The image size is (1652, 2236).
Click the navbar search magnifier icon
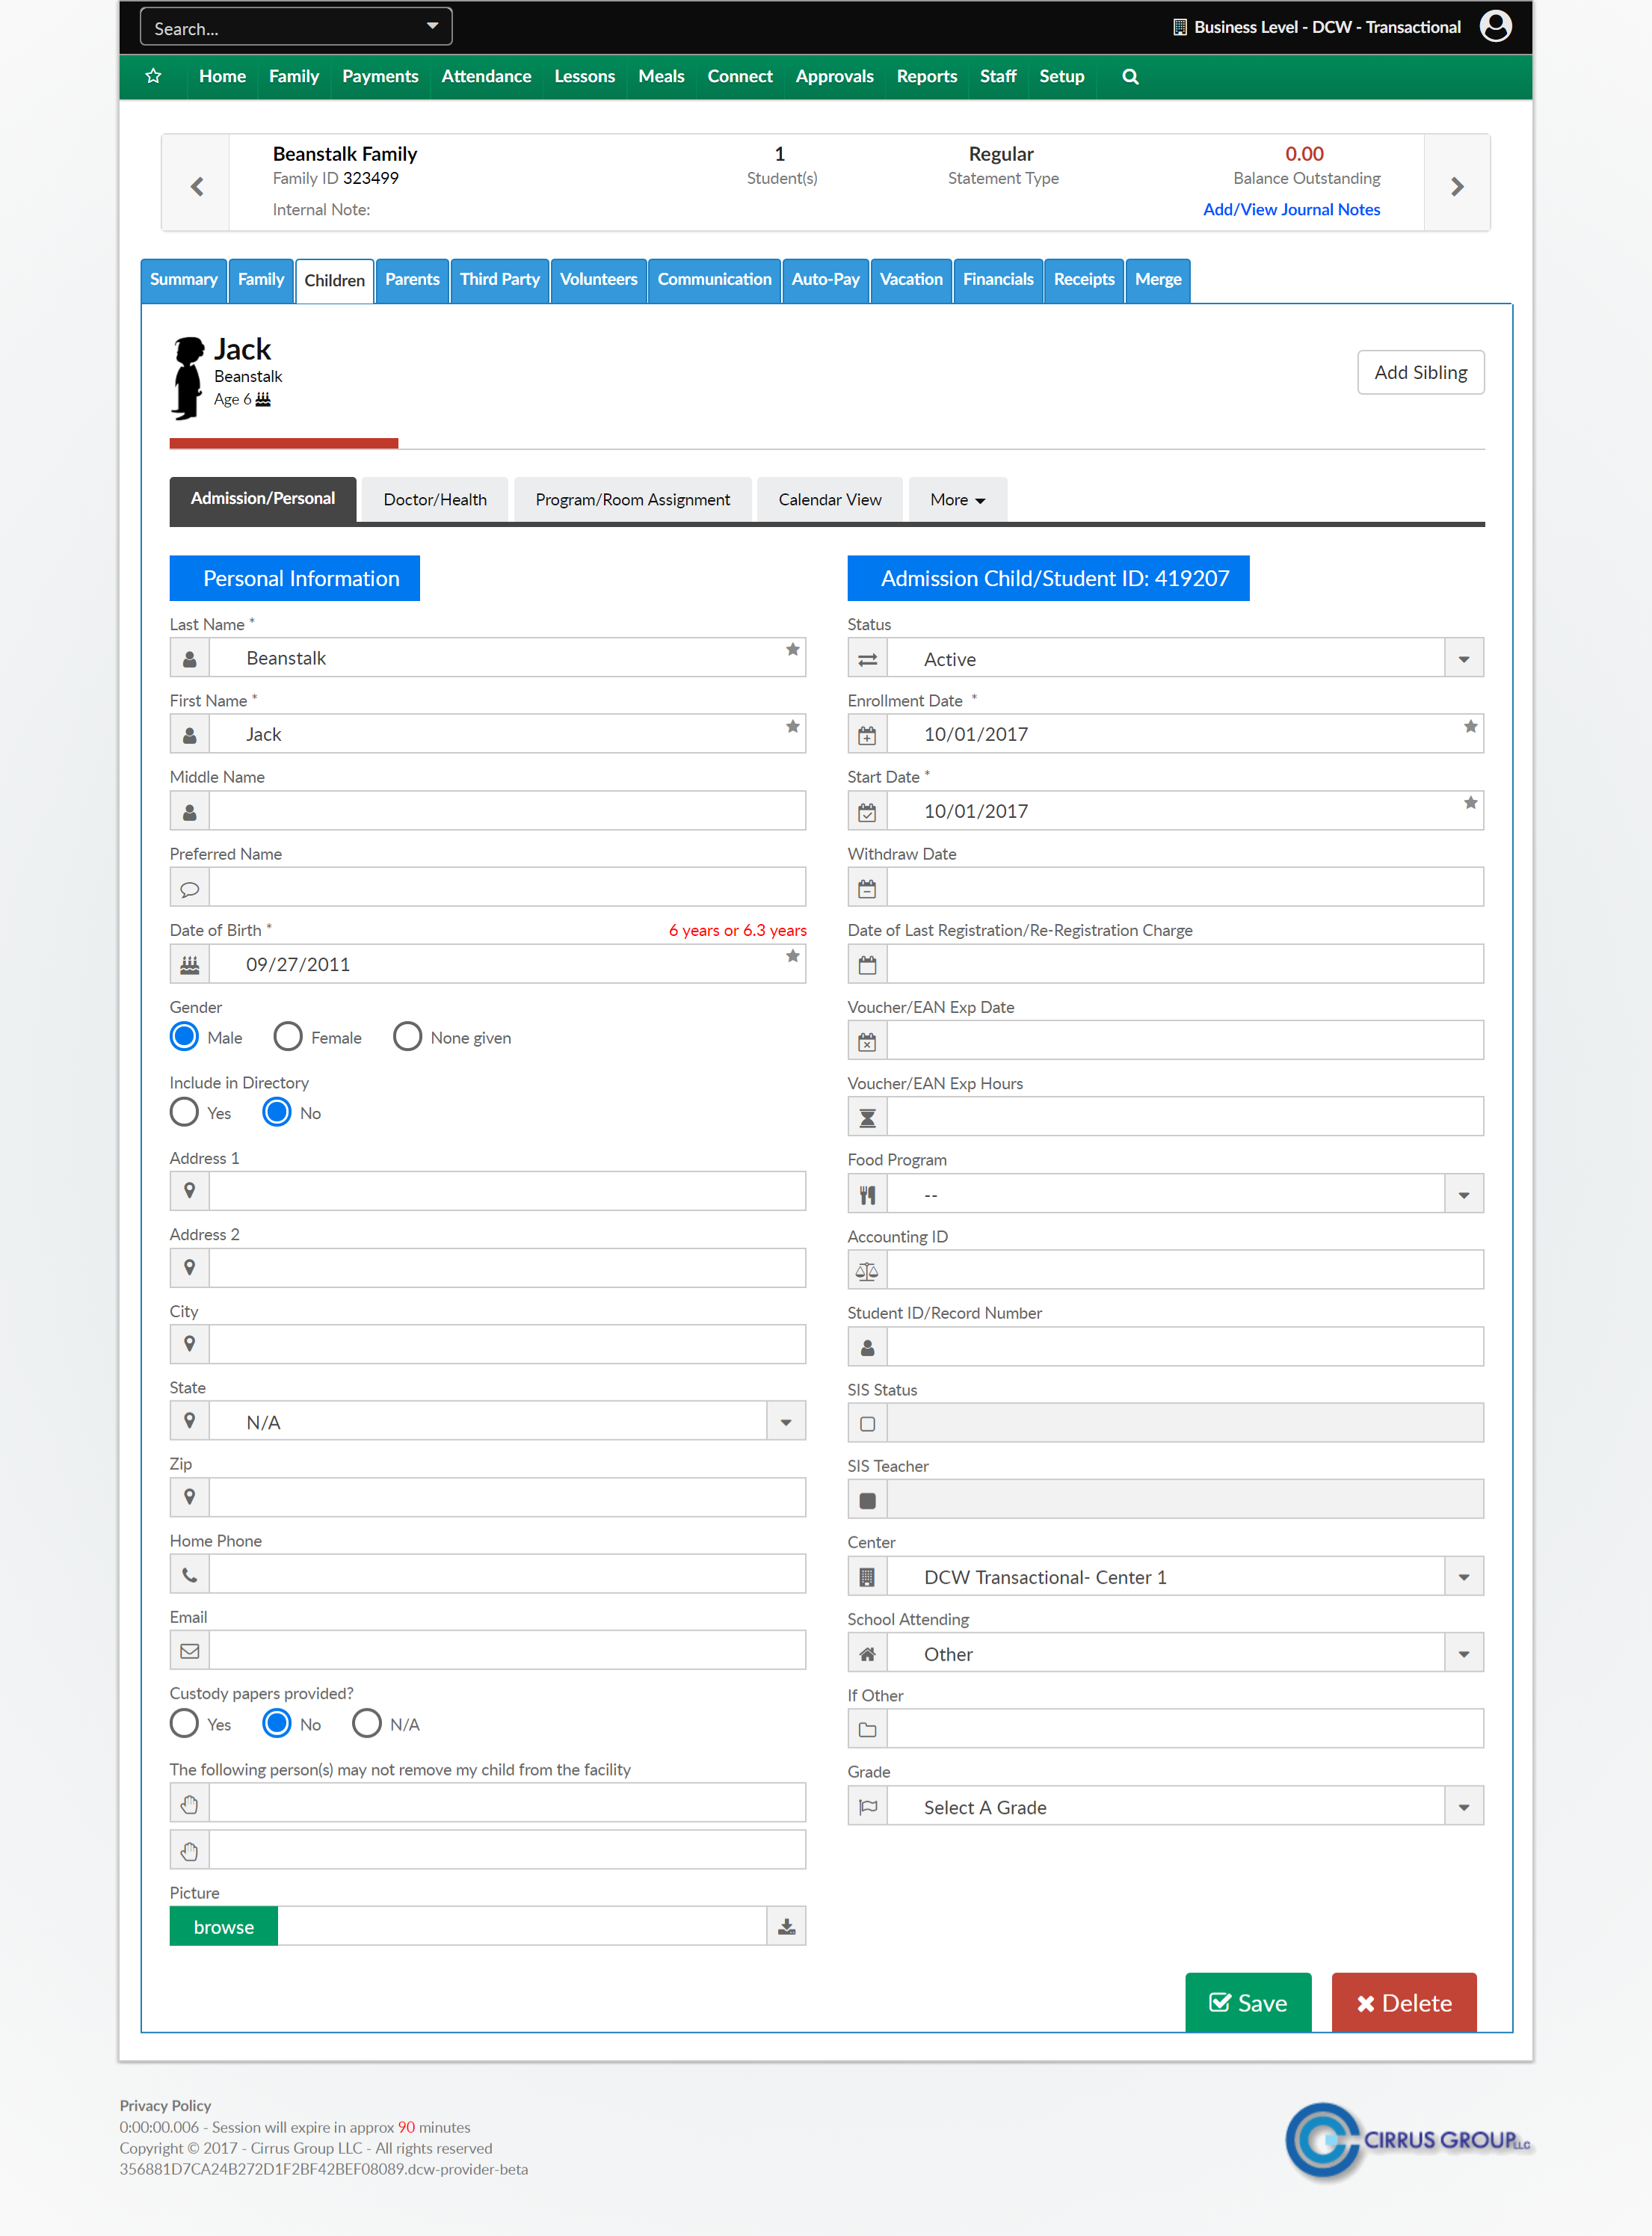coord(1130,76)
